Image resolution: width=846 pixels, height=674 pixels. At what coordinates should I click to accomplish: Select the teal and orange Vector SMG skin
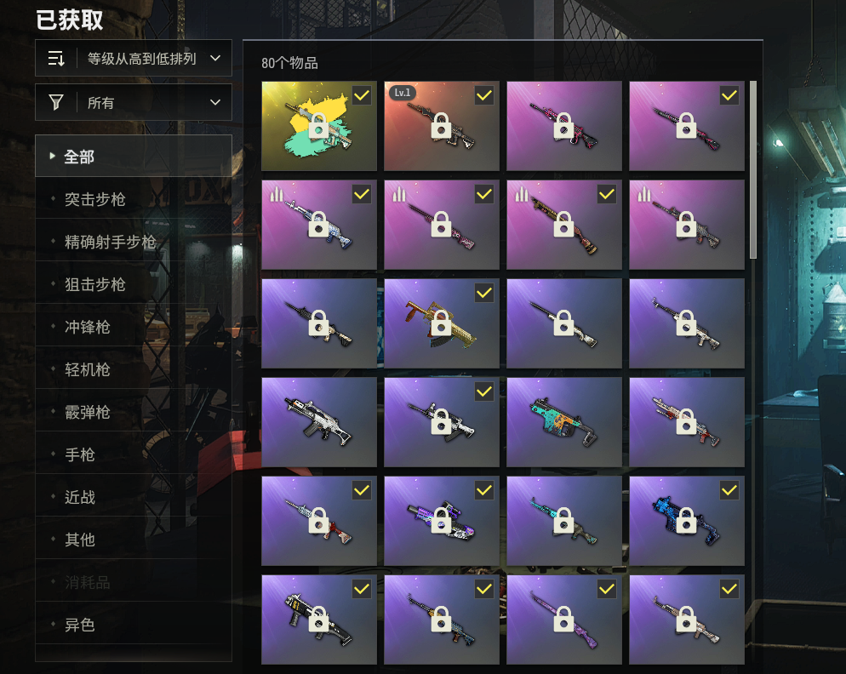563,422
